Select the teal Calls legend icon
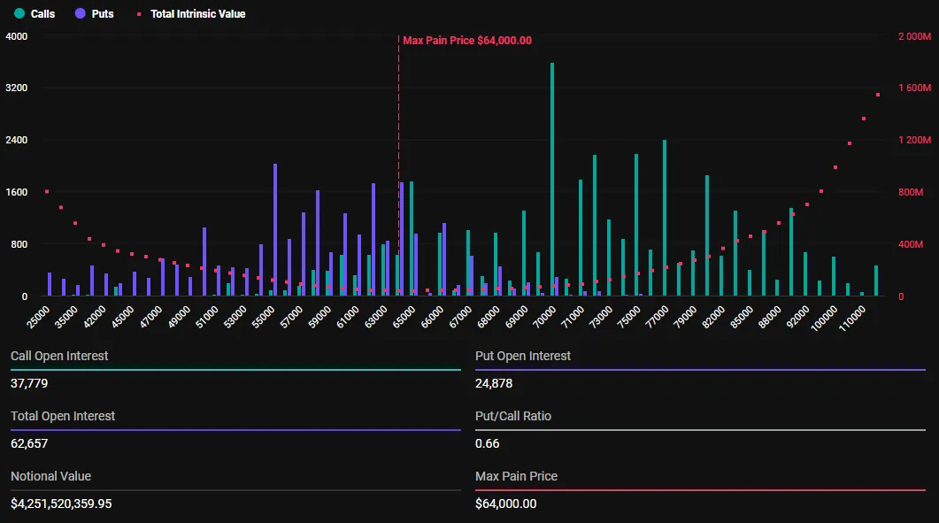 click(x=19, y=13)
